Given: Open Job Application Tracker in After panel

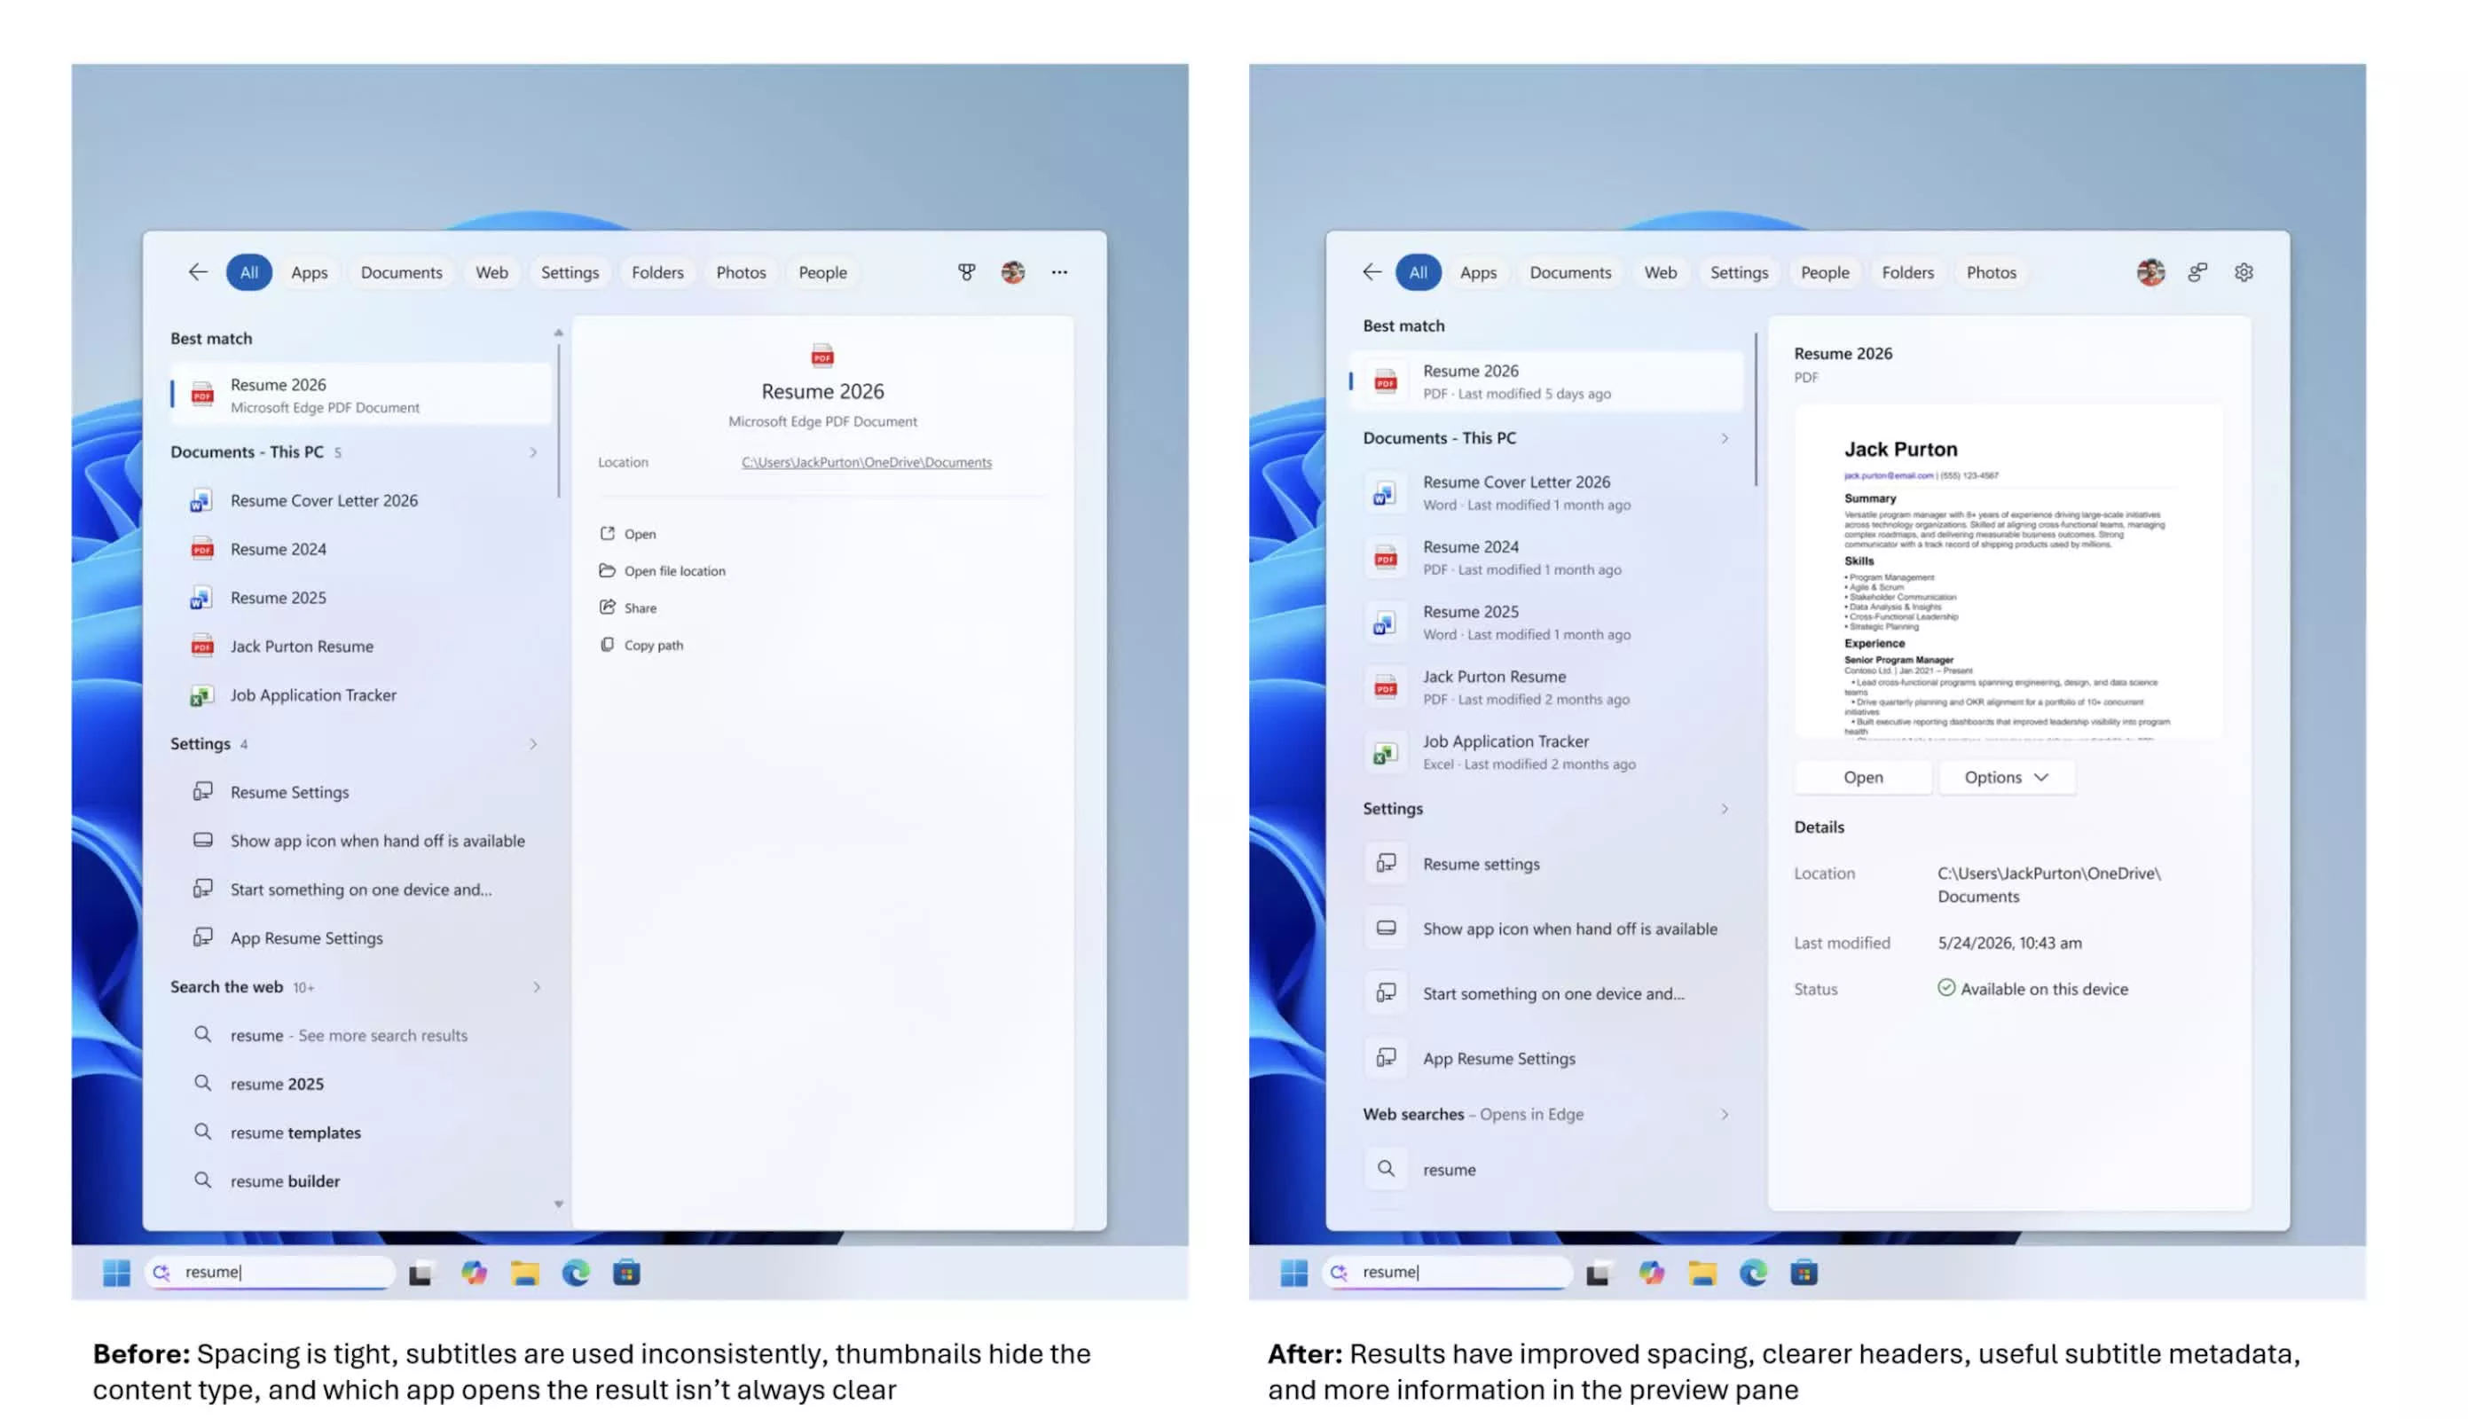Looking at the screenshot, I should point(1547,751).
